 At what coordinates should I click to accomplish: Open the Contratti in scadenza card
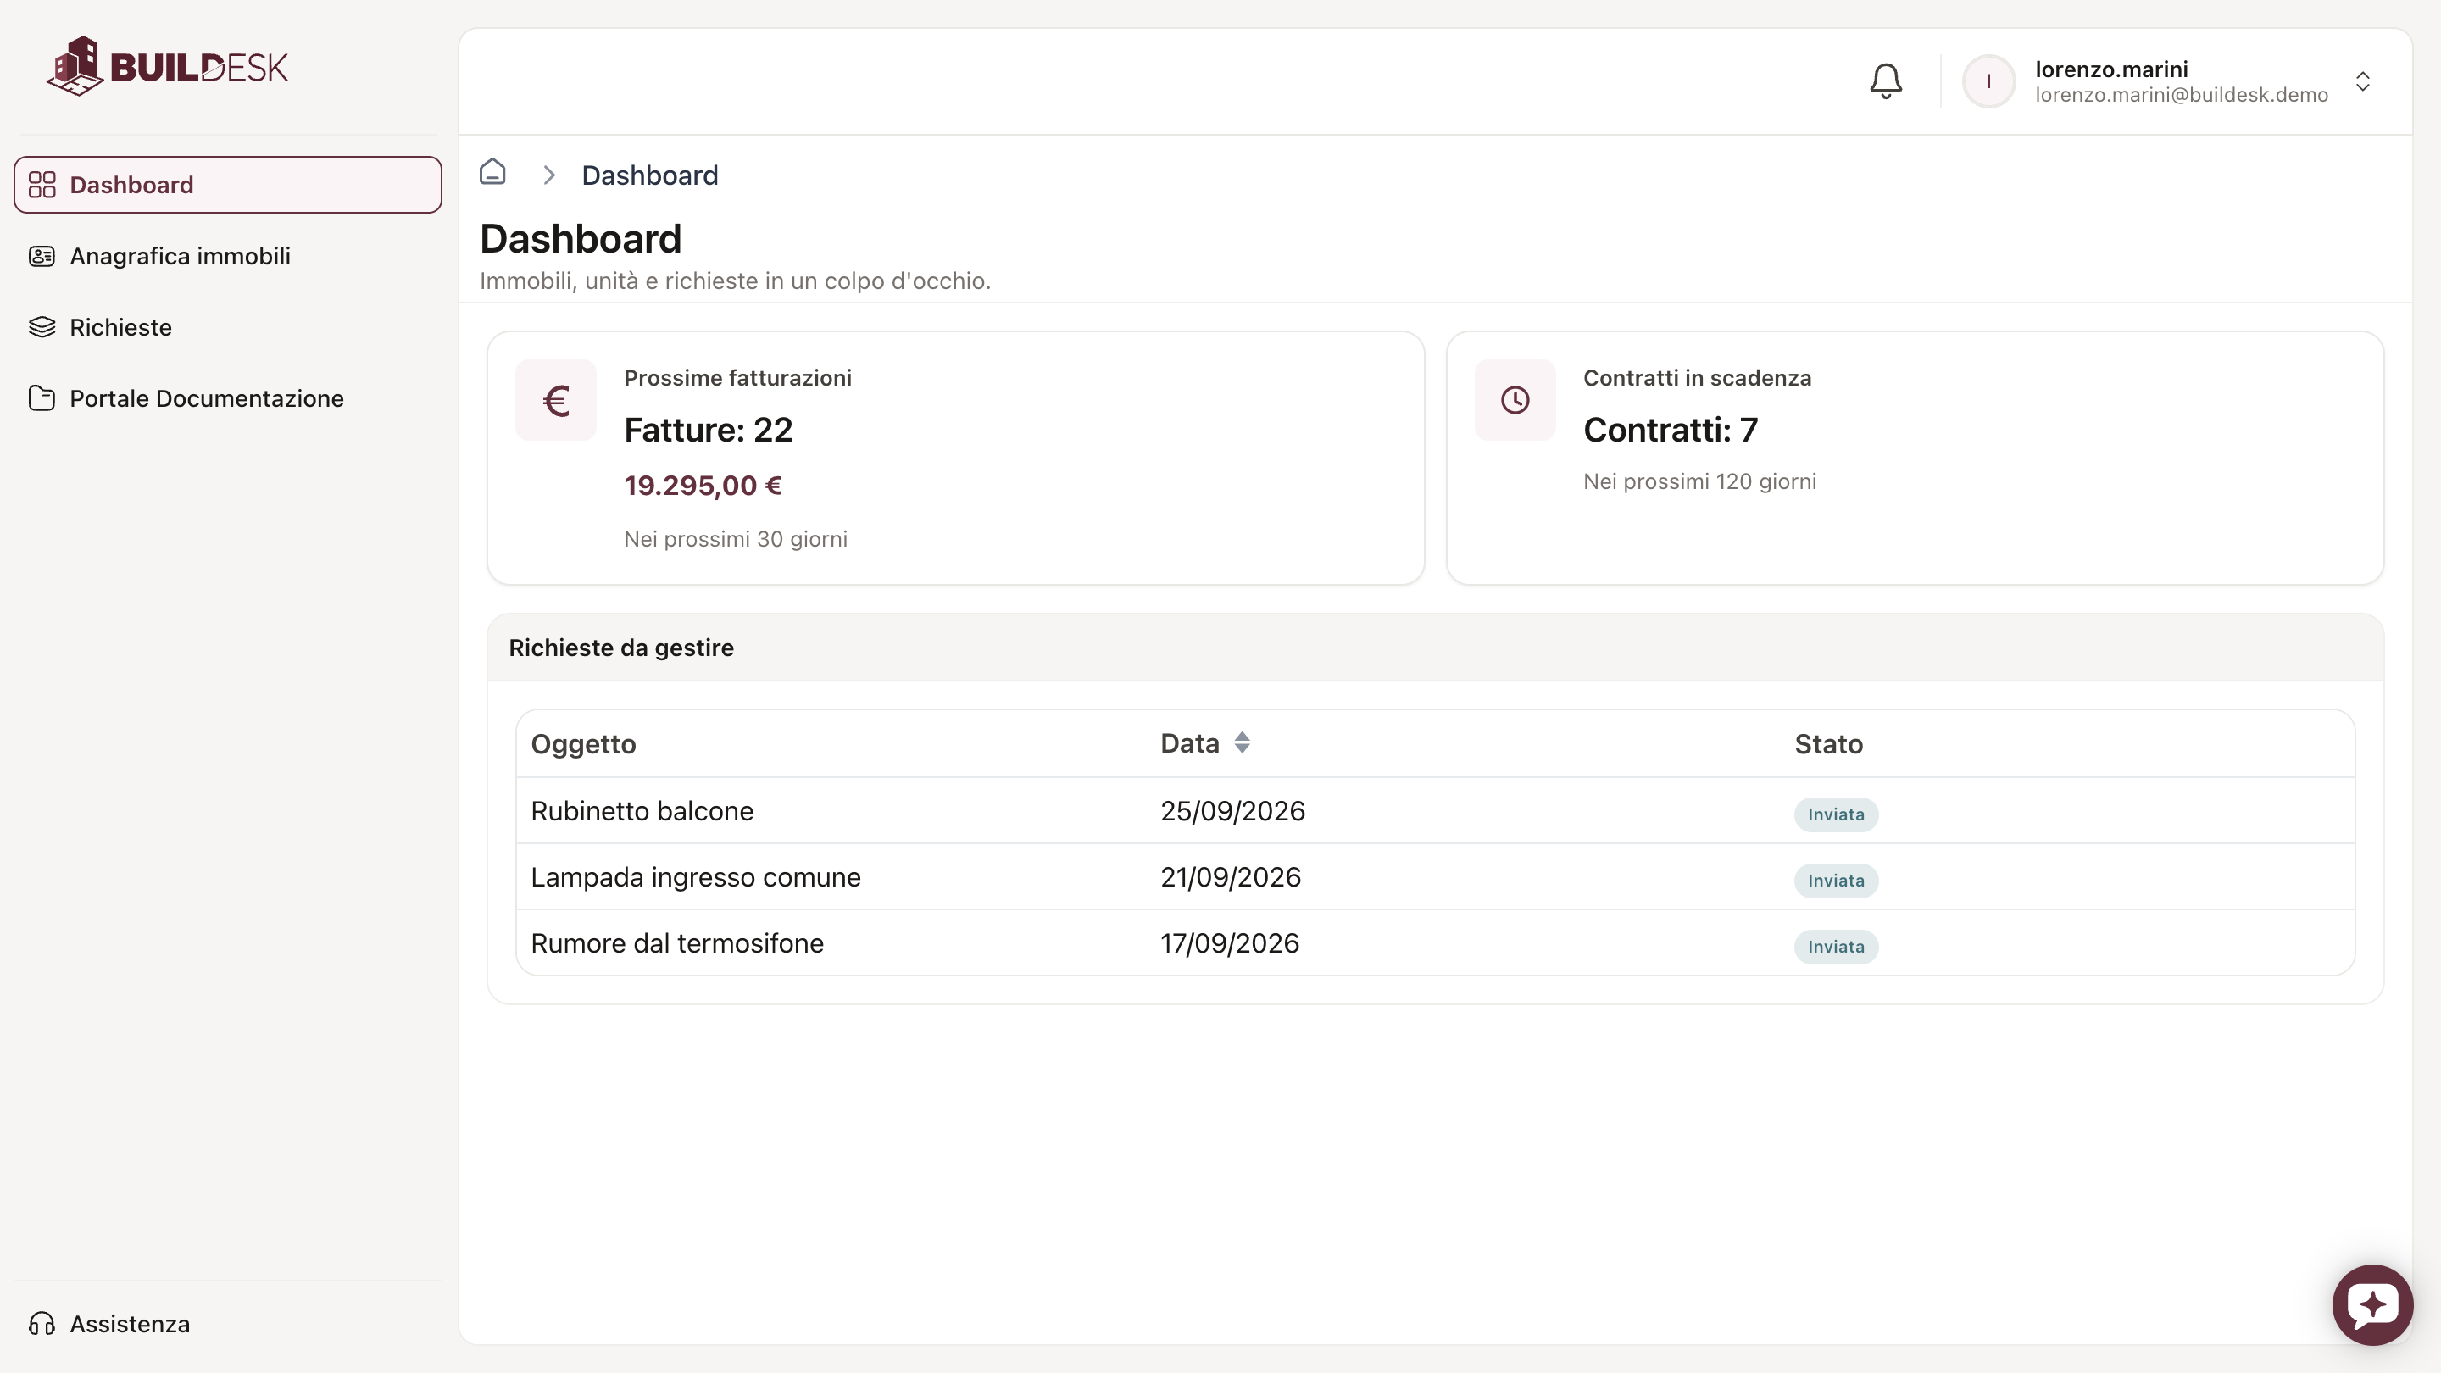point(1916,458)
